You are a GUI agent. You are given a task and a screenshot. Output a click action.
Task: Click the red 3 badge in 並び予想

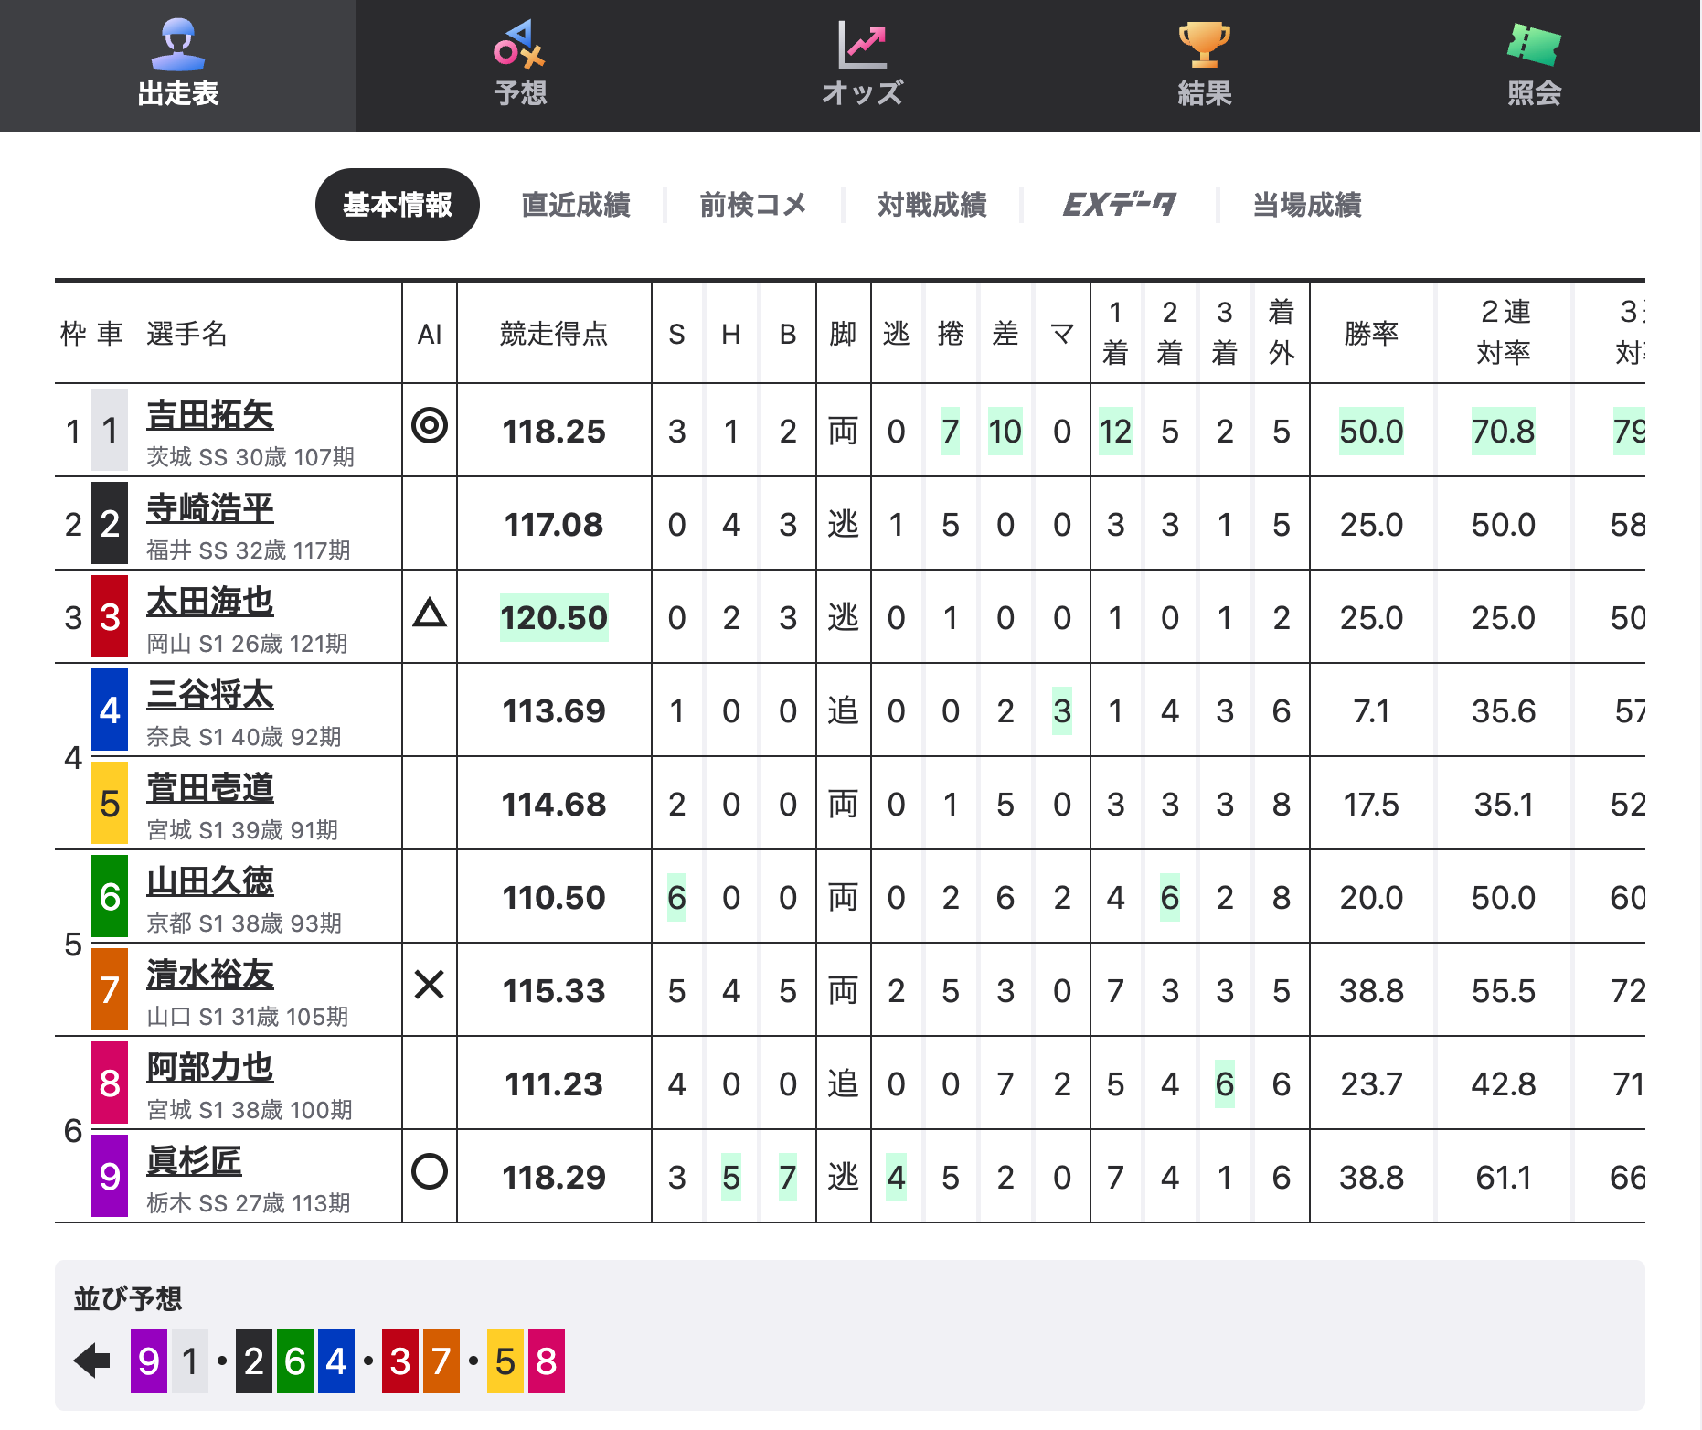(400, 1361)
